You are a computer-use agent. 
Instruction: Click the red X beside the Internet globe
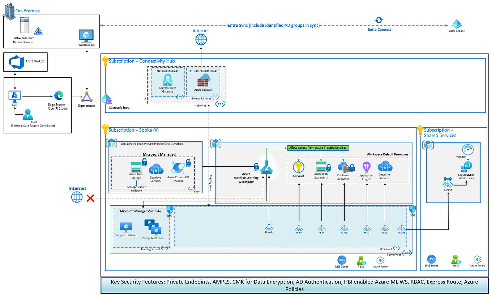pyautogui.click(x=90, y=198)
